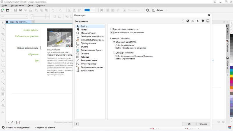Open Начало работы link

(31, 30)
